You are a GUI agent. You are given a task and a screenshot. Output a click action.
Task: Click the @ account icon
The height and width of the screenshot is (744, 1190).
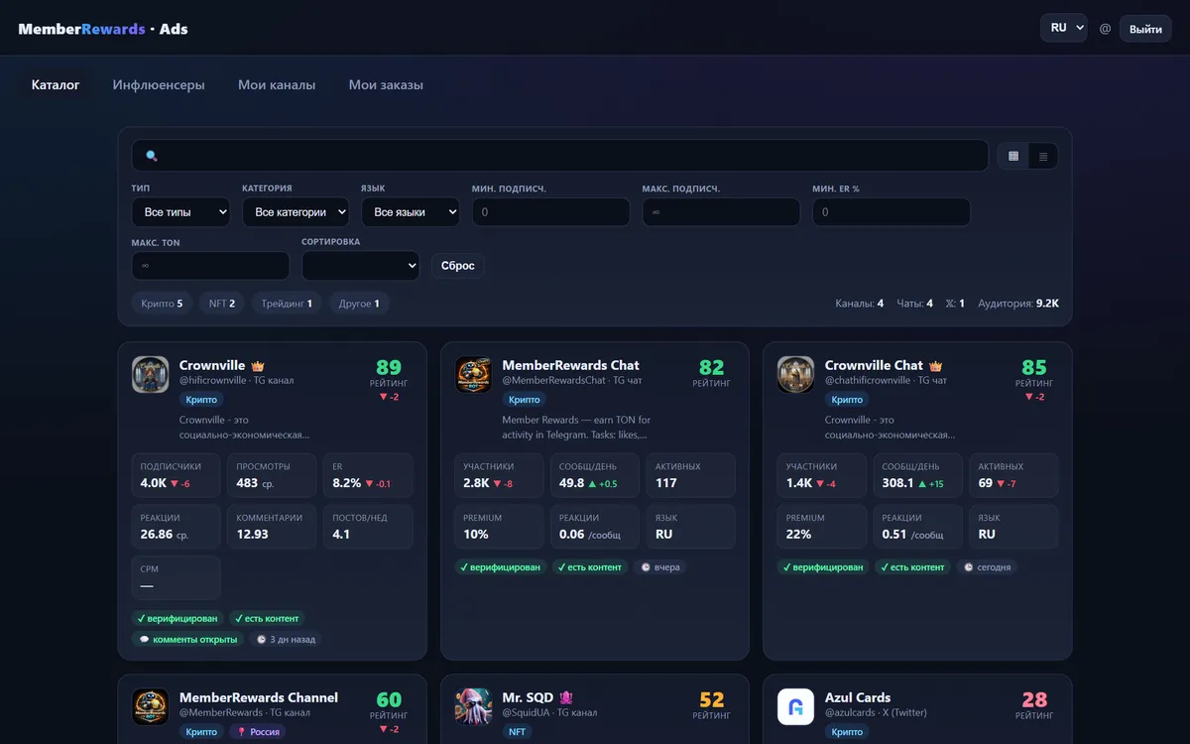[1105, 29]
